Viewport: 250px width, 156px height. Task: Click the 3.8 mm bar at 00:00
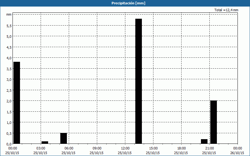17,103
